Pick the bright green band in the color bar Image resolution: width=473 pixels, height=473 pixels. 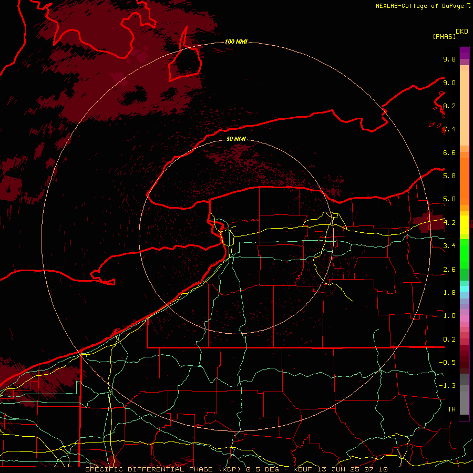point(464,254)
